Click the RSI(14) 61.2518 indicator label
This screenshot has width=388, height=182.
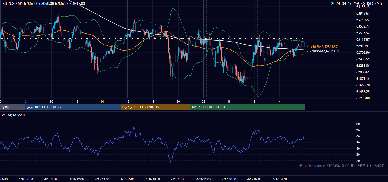pos(13,115)
